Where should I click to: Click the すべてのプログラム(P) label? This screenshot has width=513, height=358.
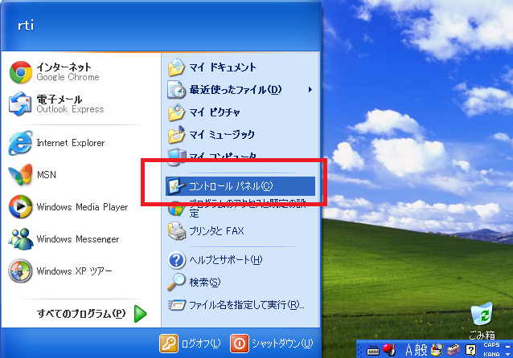click(x=81, y=314)
